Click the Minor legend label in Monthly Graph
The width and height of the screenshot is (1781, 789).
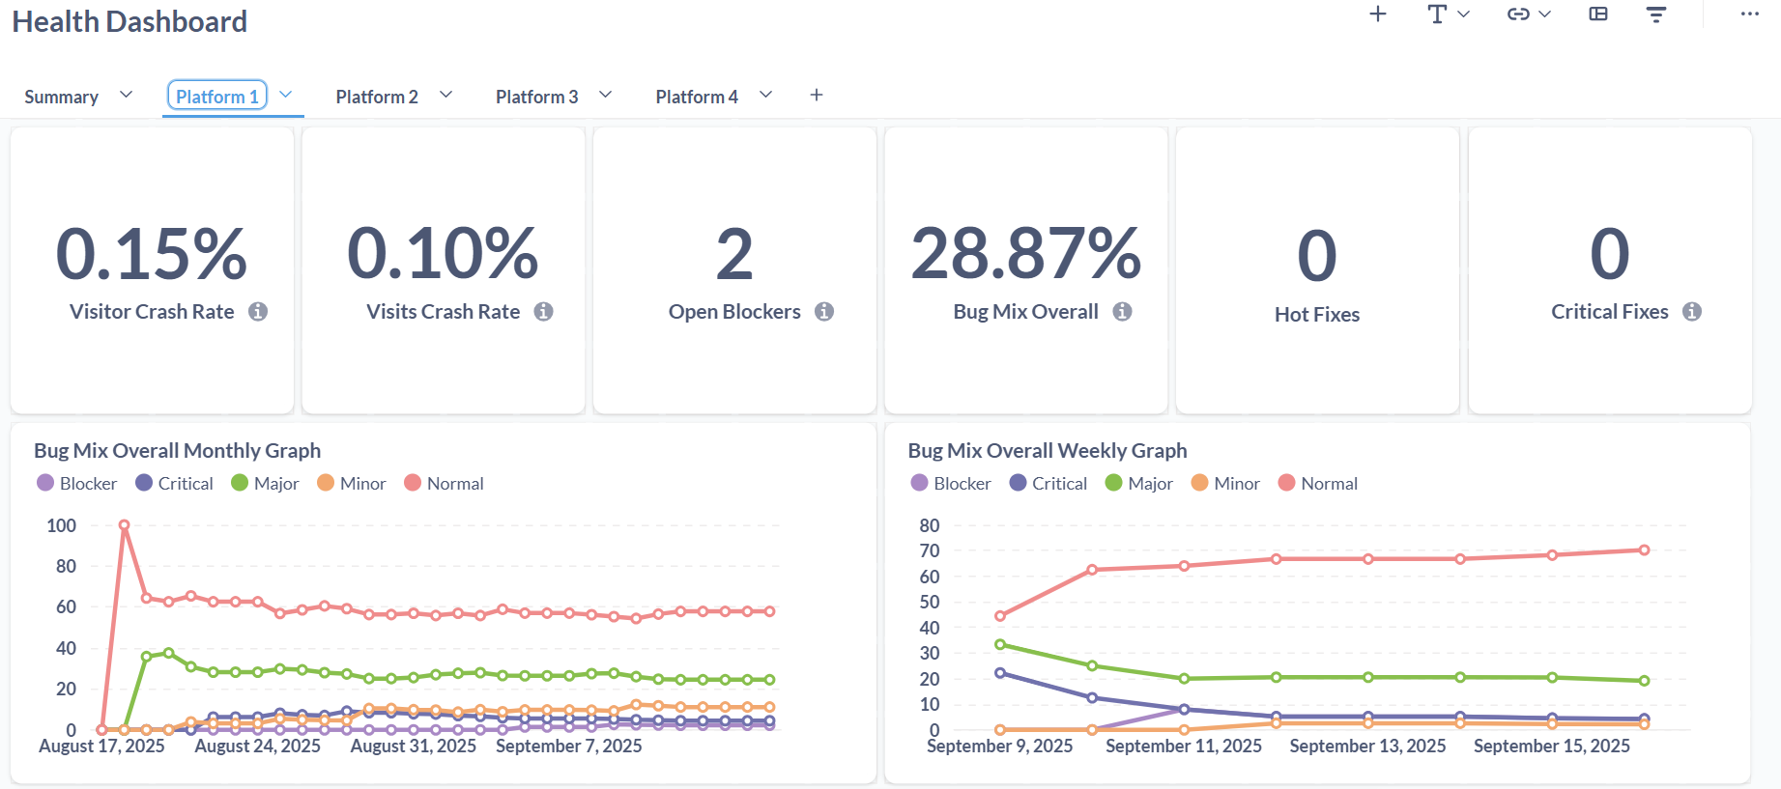362,484
